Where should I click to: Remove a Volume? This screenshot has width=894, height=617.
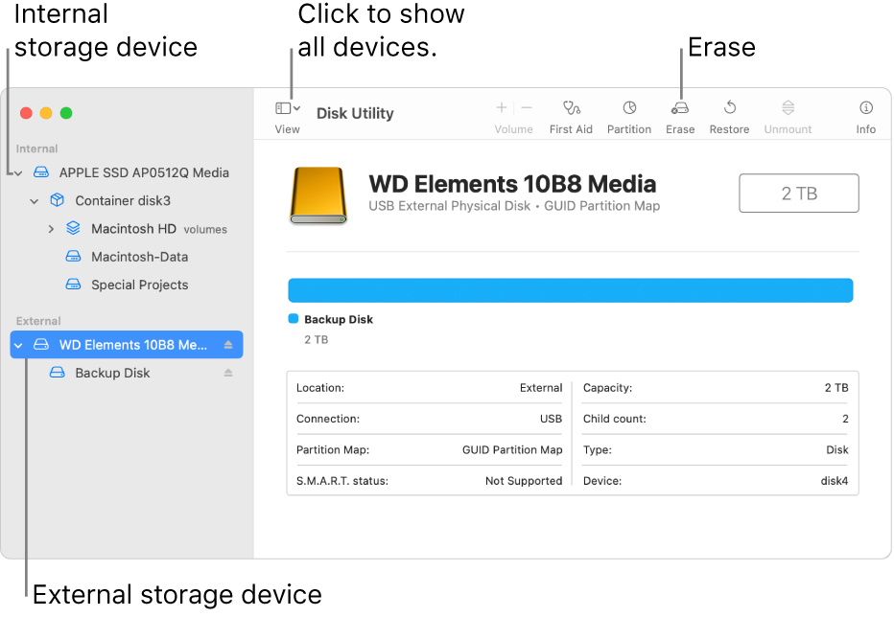pyautogui.click(x=525, y=108)
